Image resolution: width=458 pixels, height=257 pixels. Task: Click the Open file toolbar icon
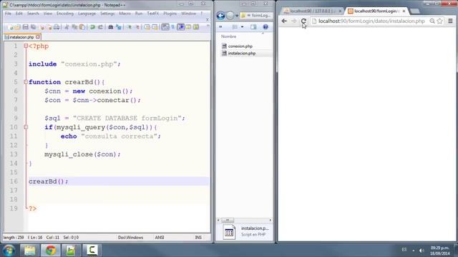pyautogui.click(x=17, y=27)
